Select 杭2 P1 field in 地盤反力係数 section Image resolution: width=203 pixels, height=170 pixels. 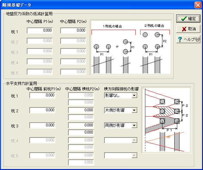pyautogui.click(x=40, y=41)
